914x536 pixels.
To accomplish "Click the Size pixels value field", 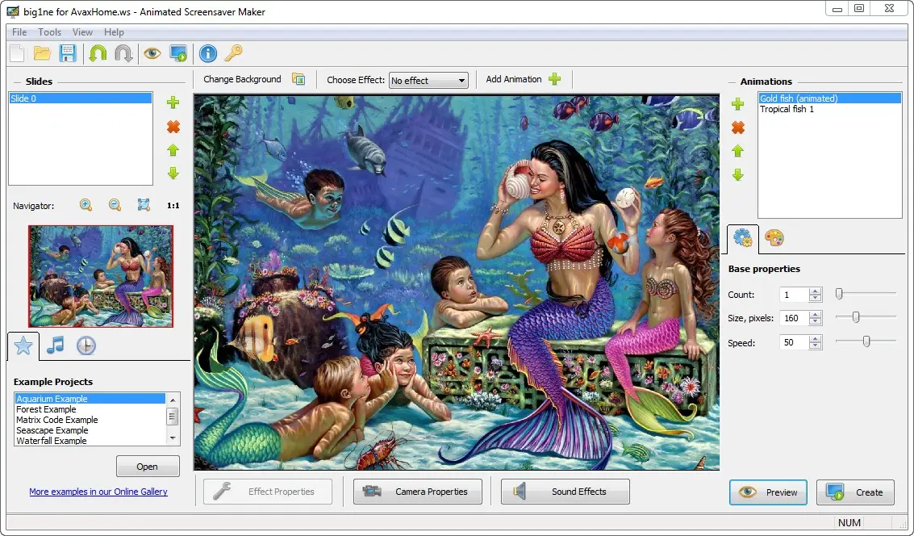I will coord(795,318).
